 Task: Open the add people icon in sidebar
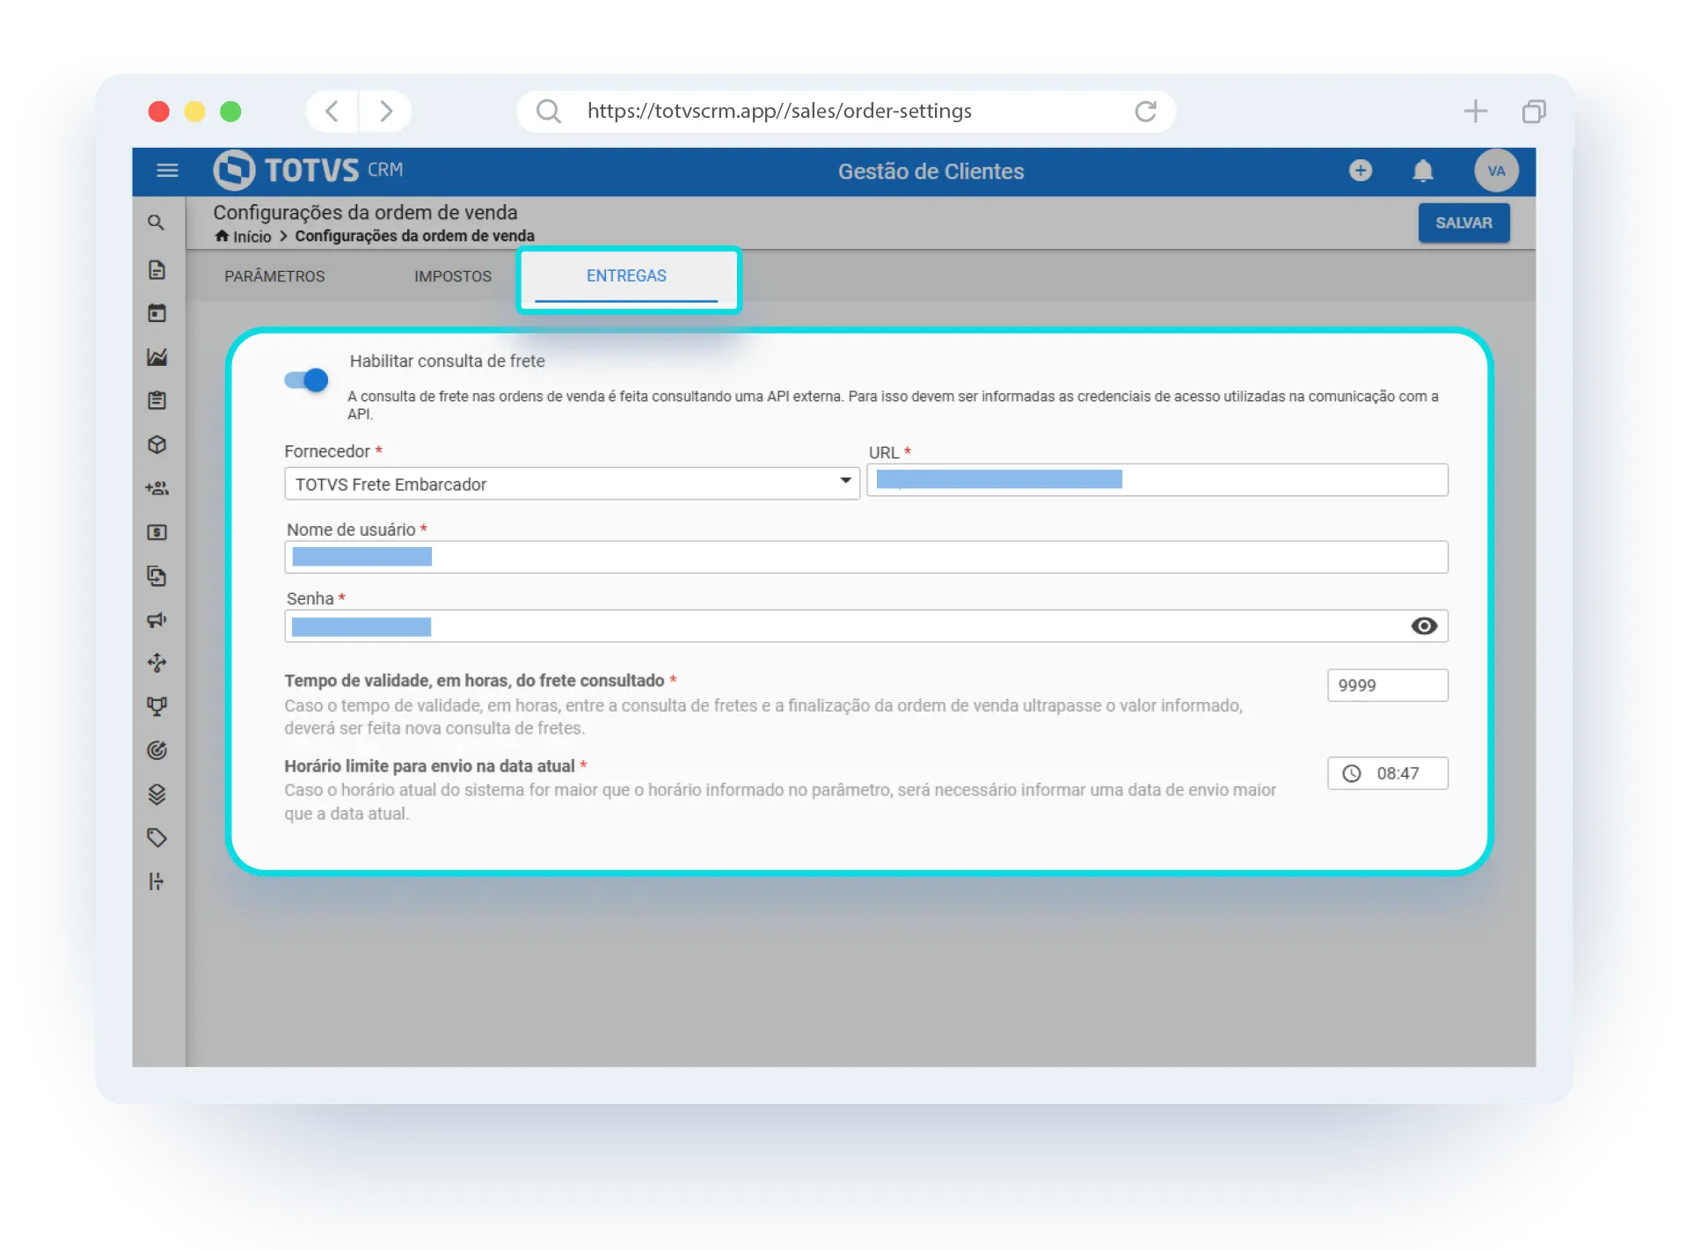(x=157, y=488)
